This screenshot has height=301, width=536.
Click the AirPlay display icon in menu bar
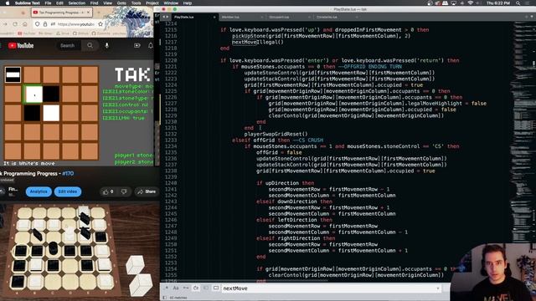[454, 3]
